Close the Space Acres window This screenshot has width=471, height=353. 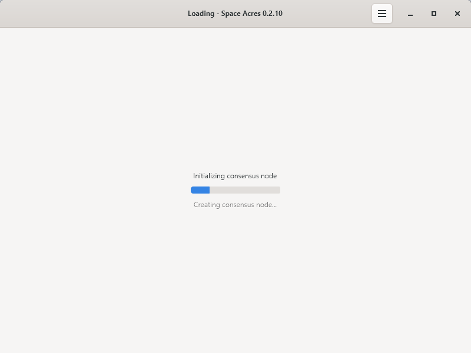(x=457, y=14)
